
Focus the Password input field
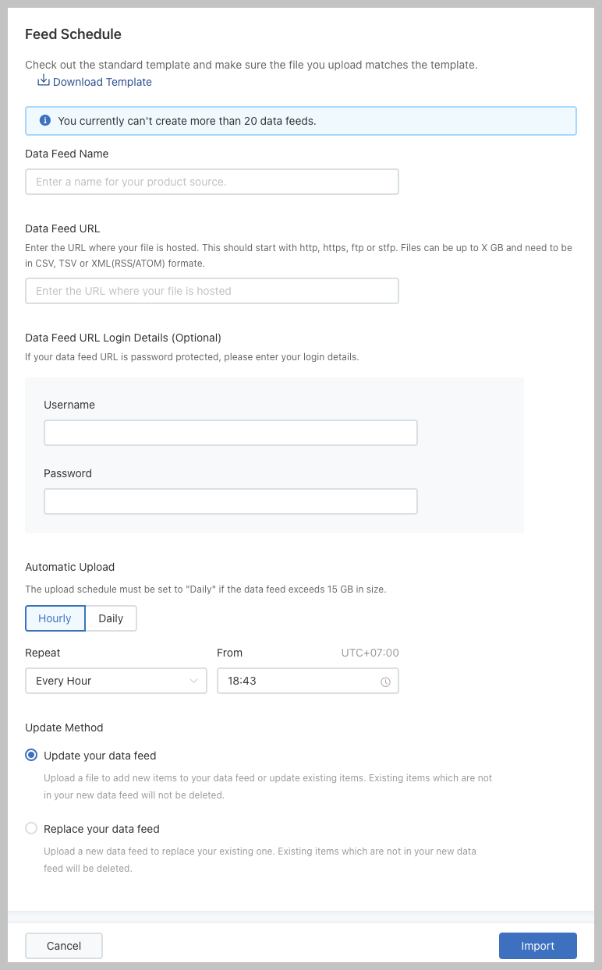(x=231, y=501)
